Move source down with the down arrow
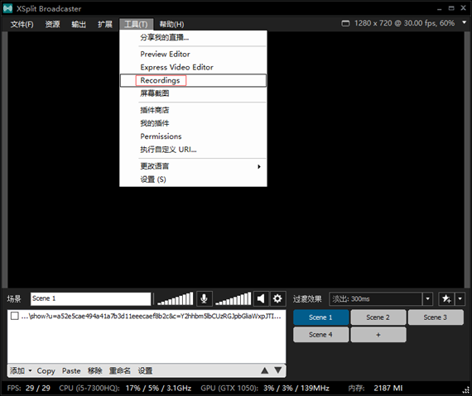This screenshot has height=396, width=472. pos(278,370)
